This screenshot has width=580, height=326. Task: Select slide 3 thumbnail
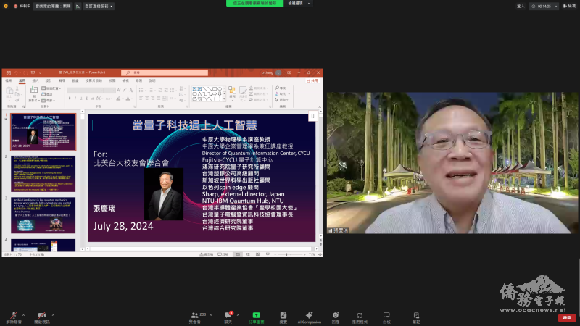coord(43,215)
